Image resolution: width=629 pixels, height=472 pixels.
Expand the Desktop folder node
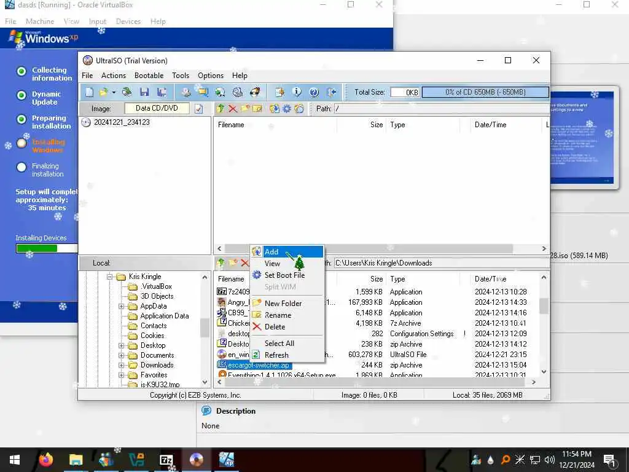coord(121,345)
